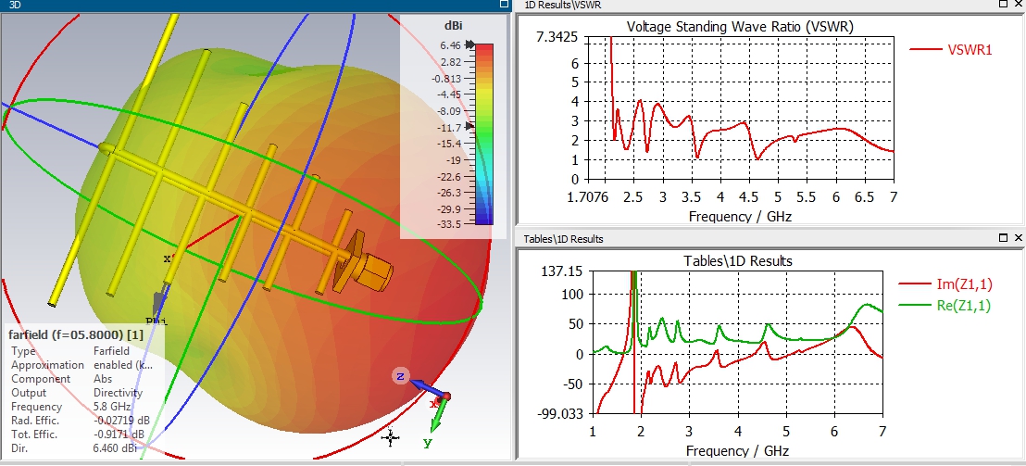Click the green y axis arrow on the gizmo
This screenshot has height=466, width=1026.
pos(440,416)
